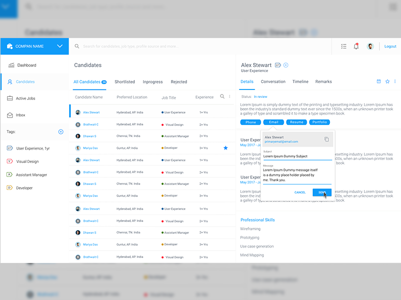Switch to the Shortlisted tab
This screenshot has width=401, height=300.
(124, 81)
